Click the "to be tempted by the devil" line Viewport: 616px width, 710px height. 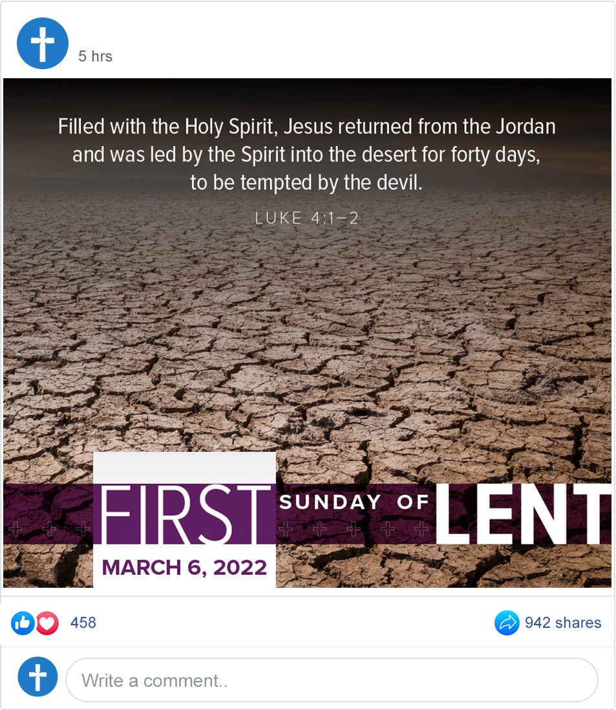tap(306, 182)
